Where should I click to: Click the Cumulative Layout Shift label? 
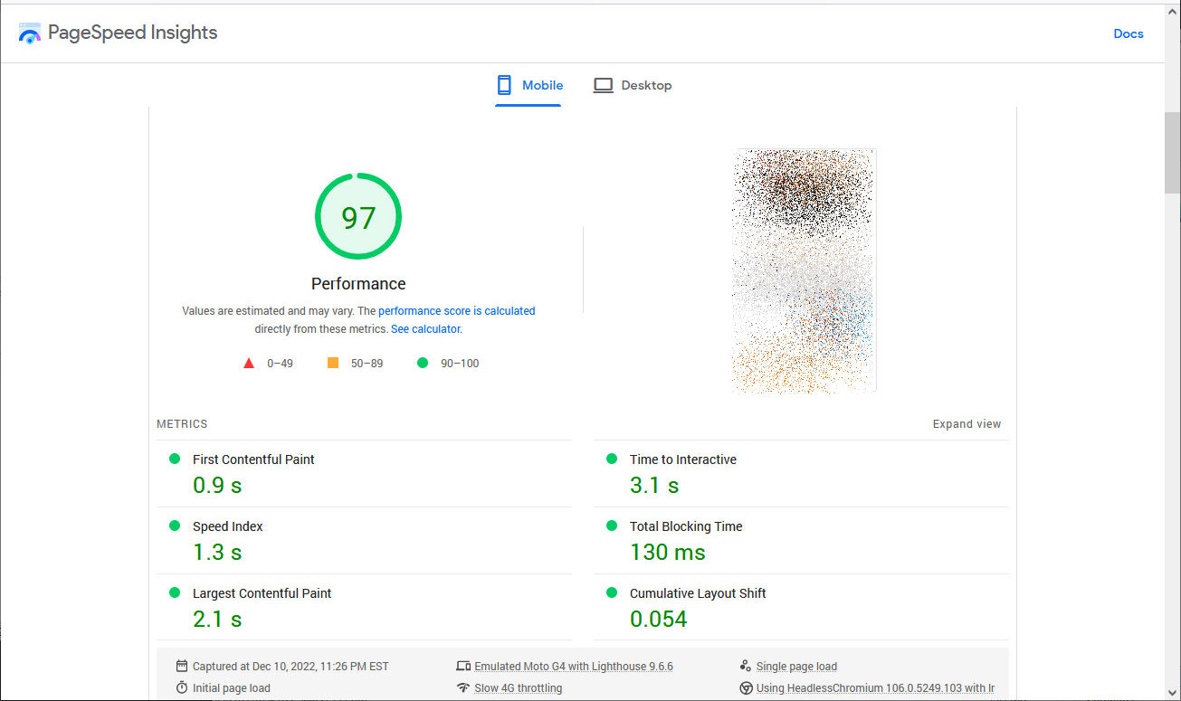(x=698, y=593)
